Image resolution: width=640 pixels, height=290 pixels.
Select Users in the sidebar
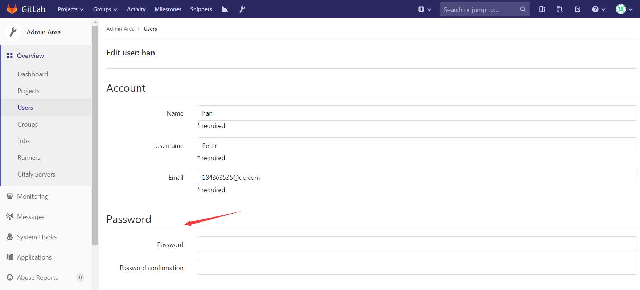point(25,108)
